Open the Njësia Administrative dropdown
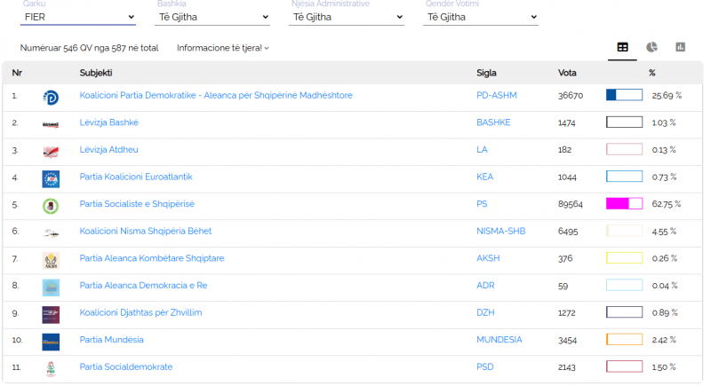Image resolution: width=711 pixels, height=386 pixels. [347, 17]
